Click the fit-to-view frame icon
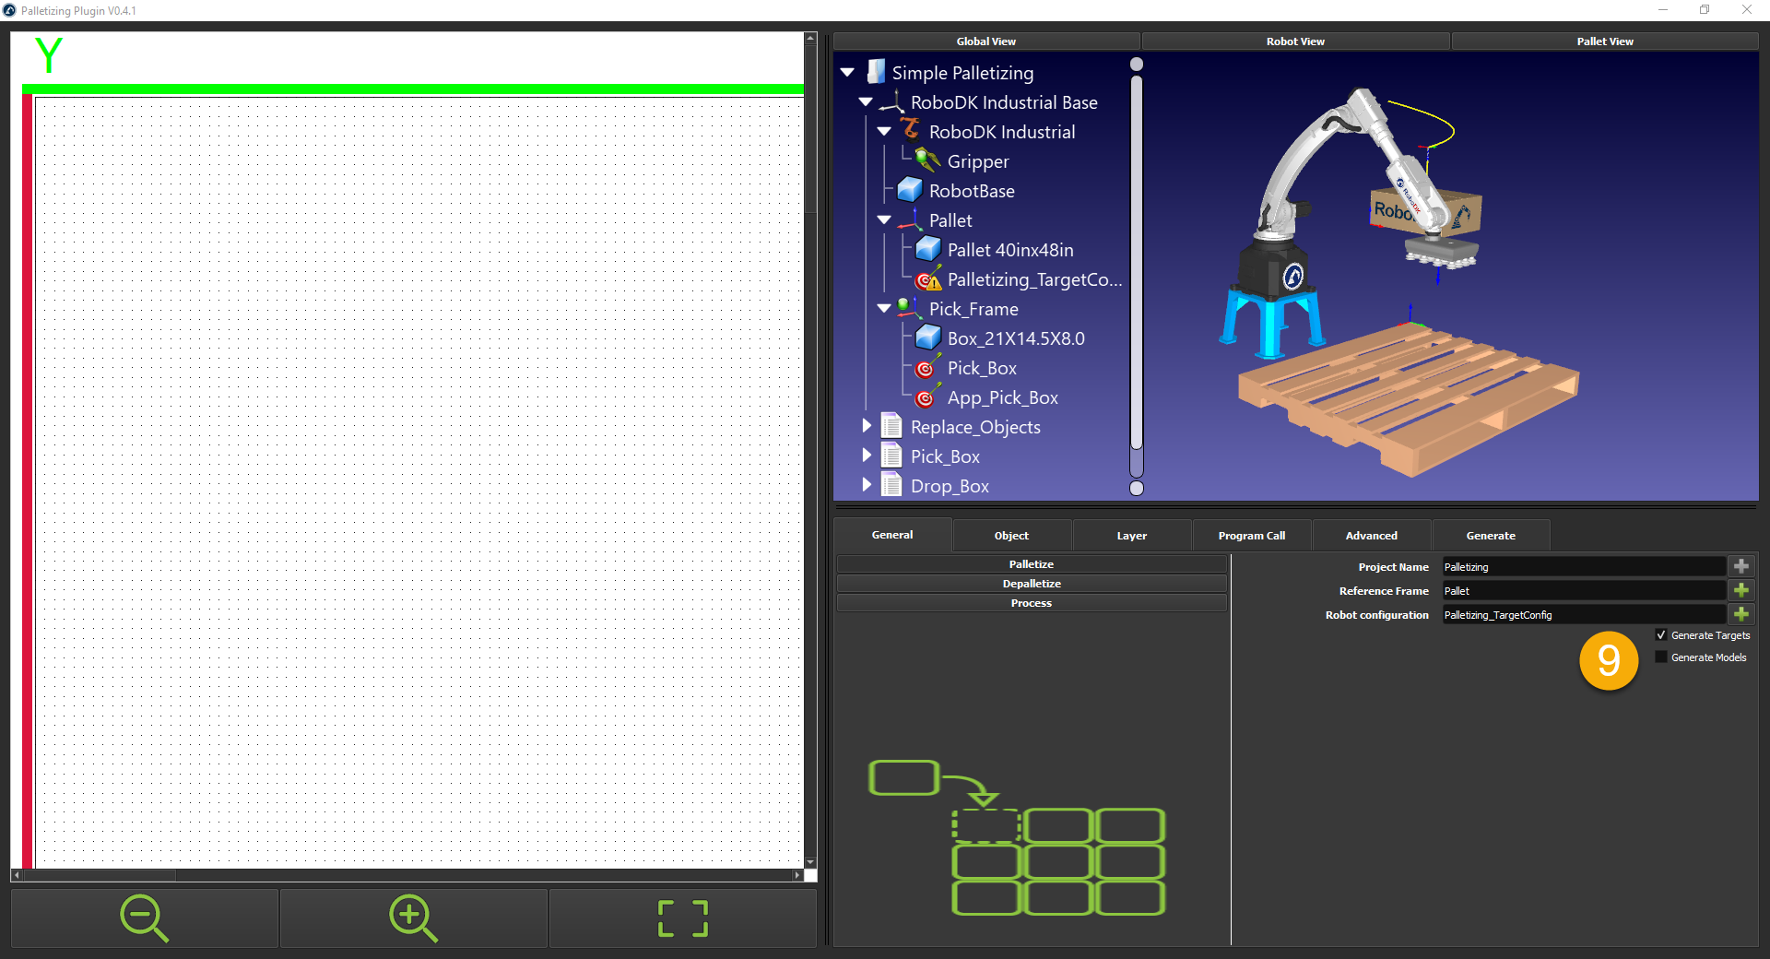 683,918
